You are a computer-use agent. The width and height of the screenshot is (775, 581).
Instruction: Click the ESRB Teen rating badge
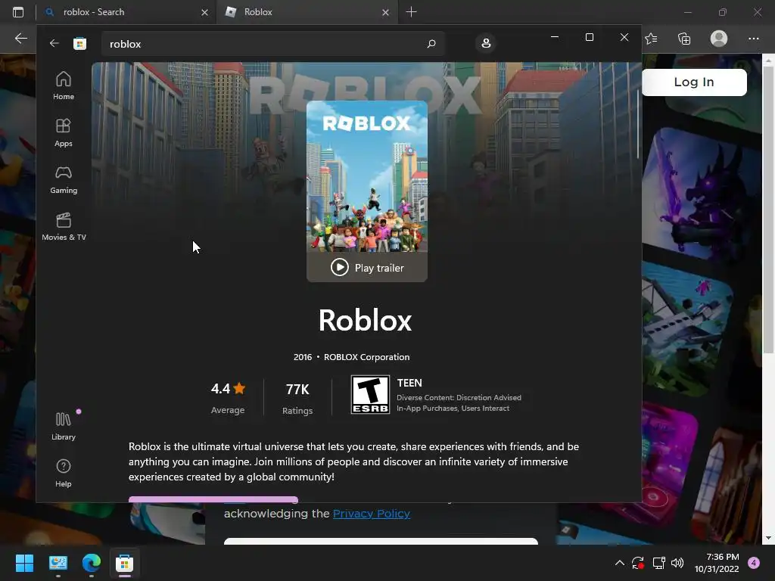point(370,394)
